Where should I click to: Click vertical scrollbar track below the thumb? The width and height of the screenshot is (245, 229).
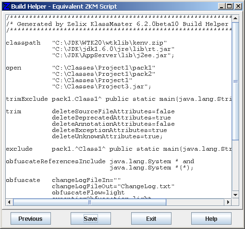[235, 166]
